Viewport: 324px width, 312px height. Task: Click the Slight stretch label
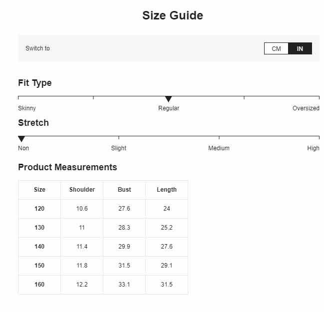119,148
